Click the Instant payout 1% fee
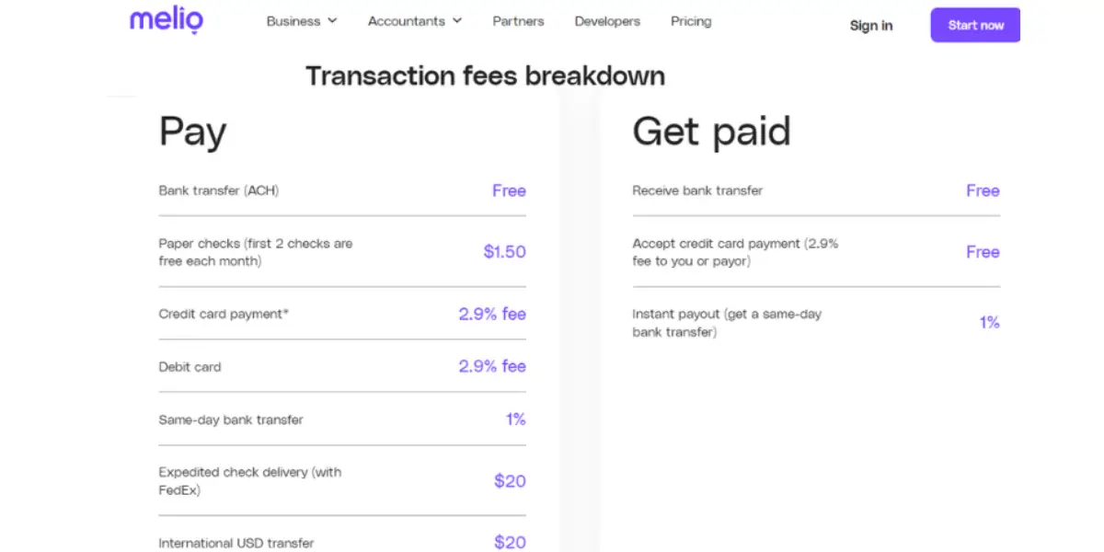The image size is (1104, 552). (x=989, y=323)
